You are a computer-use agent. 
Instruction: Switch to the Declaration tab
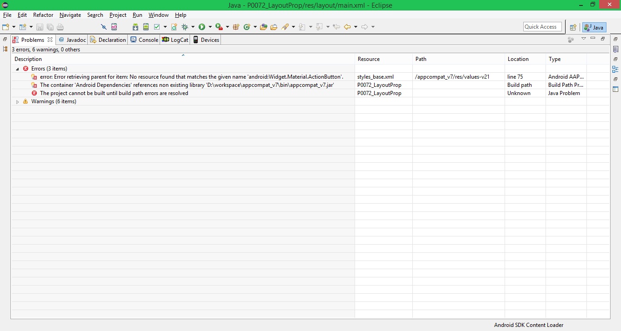(108, 40)
